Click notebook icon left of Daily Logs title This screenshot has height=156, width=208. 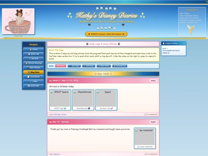pyautogui.click(x=87, y=44)
